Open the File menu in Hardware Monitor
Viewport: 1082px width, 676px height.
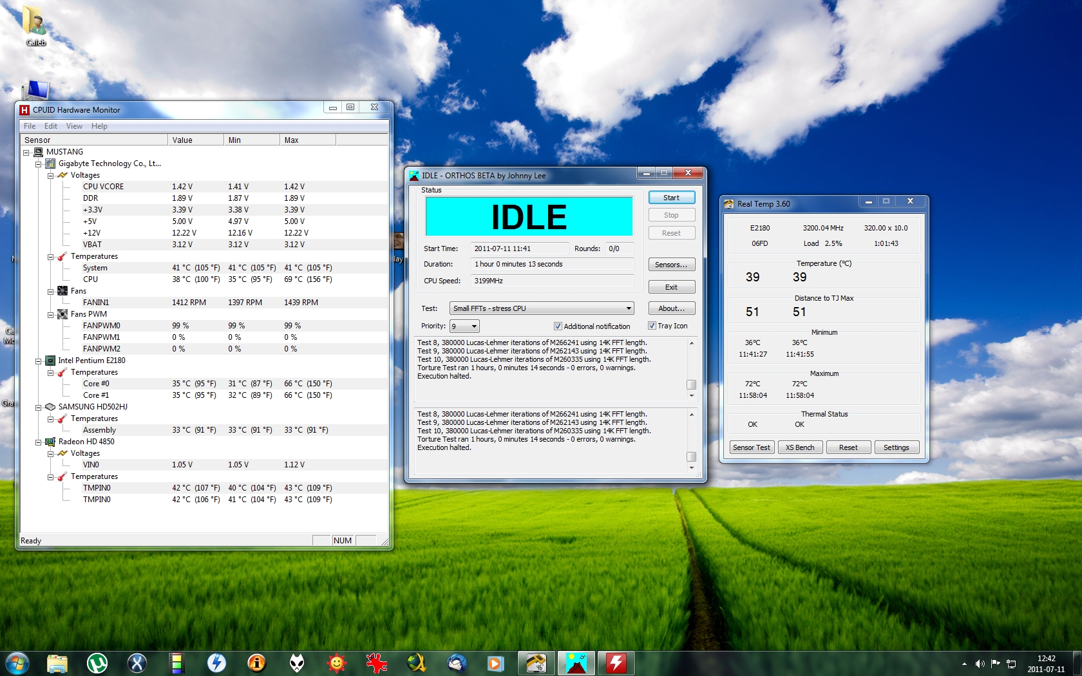point(30,126)
